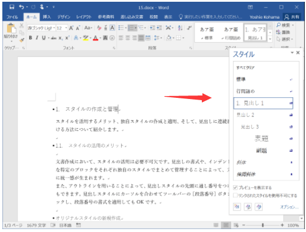Toggle strikethrough formatting
Image resolution: width=306 pixels, height=232 pixels.
coord(53,38)
